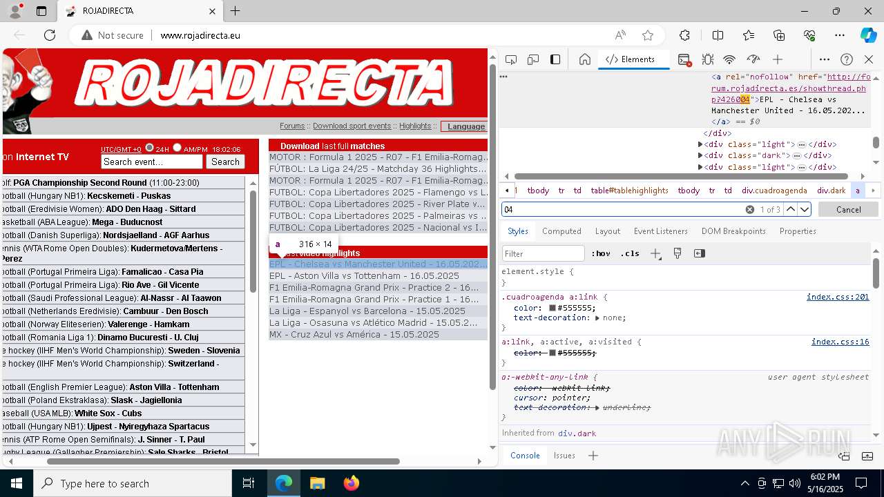Toggle the .cls element classes panel
The image size is (884, 497).
630,253
